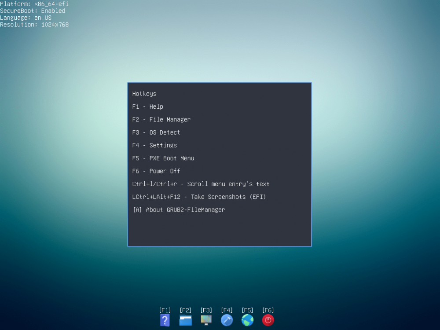Click the [F6] label above the power icon
This screenshot has height=330, width=440.
tap(268, 310)
